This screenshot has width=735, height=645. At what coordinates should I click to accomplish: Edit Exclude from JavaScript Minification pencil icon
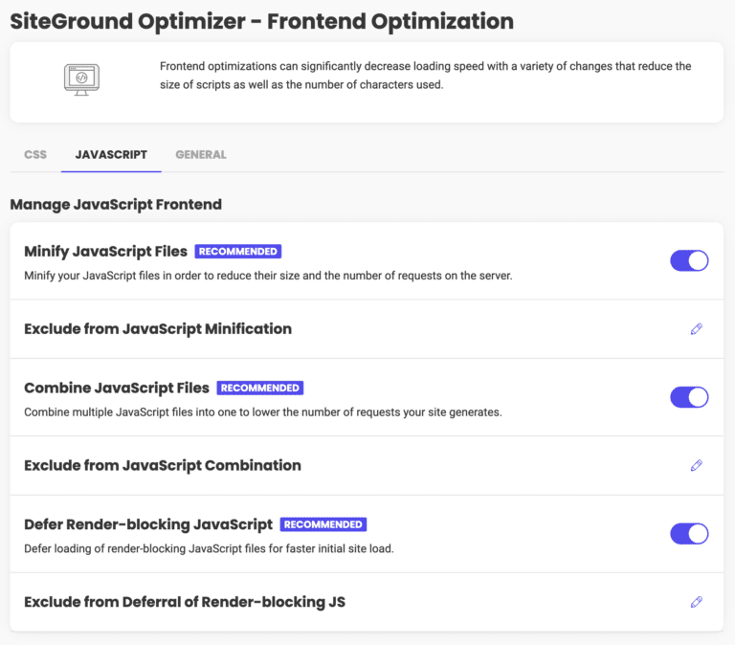(696, 329)
